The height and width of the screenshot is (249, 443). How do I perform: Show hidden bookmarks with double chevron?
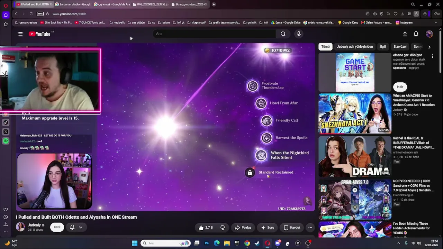coord(435,22)
